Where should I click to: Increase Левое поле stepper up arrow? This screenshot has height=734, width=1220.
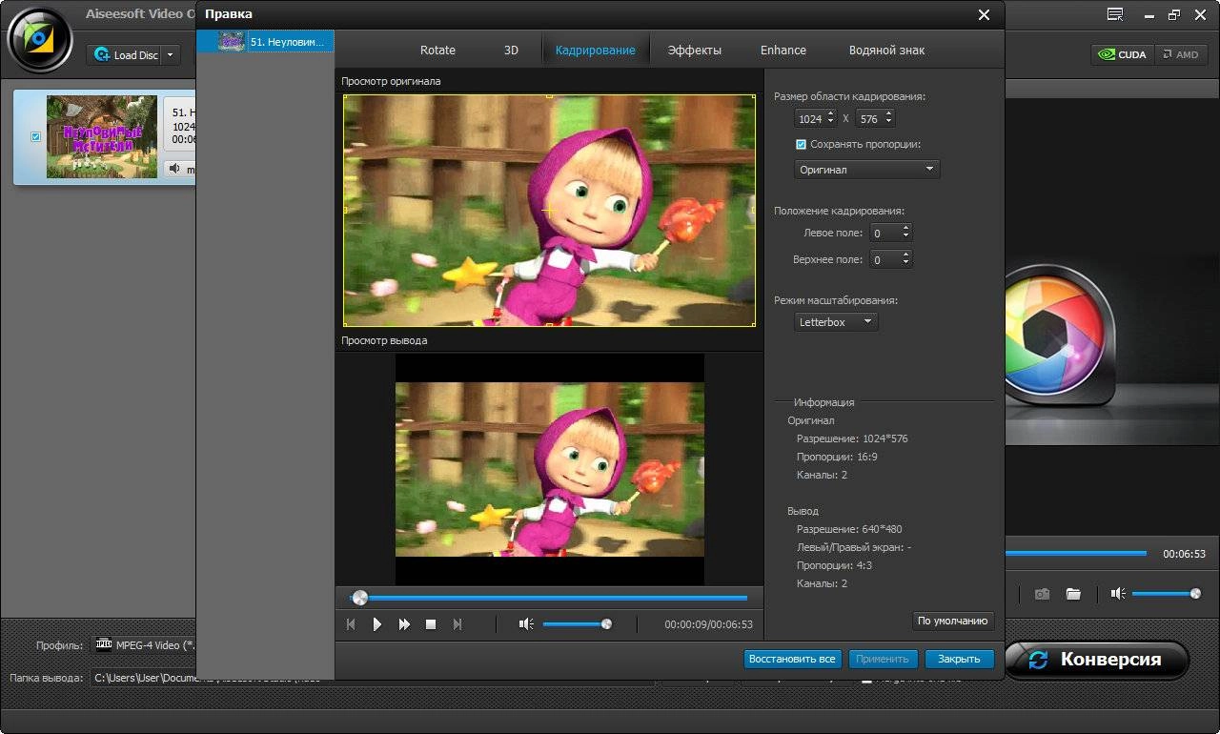click(905, 229)
